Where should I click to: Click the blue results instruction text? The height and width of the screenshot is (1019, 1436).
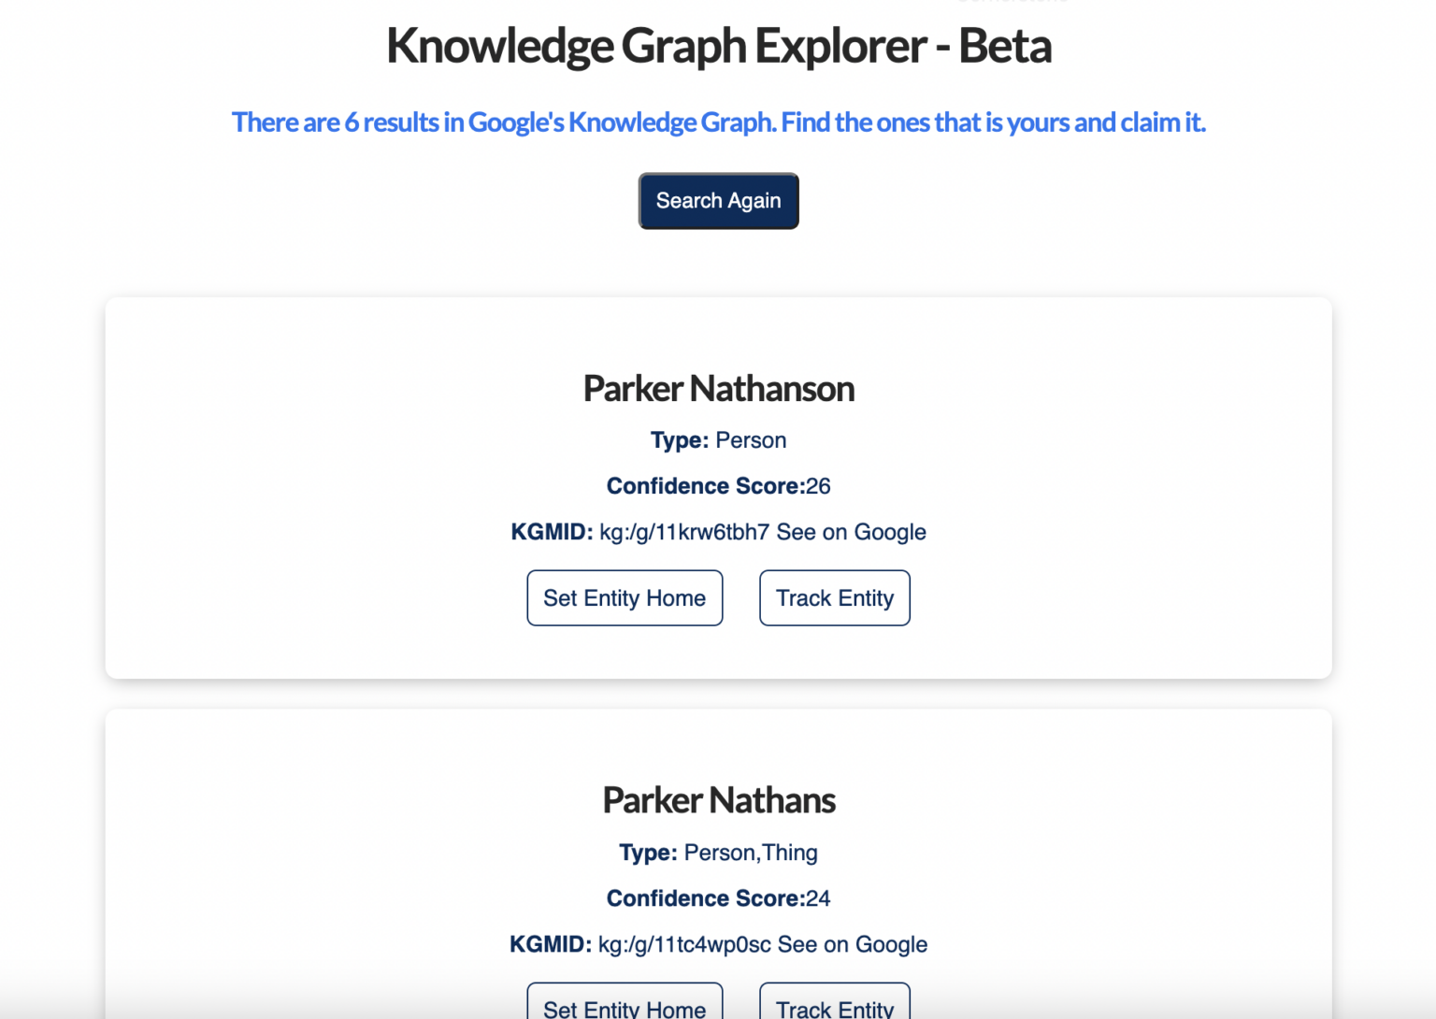(718, 122)
